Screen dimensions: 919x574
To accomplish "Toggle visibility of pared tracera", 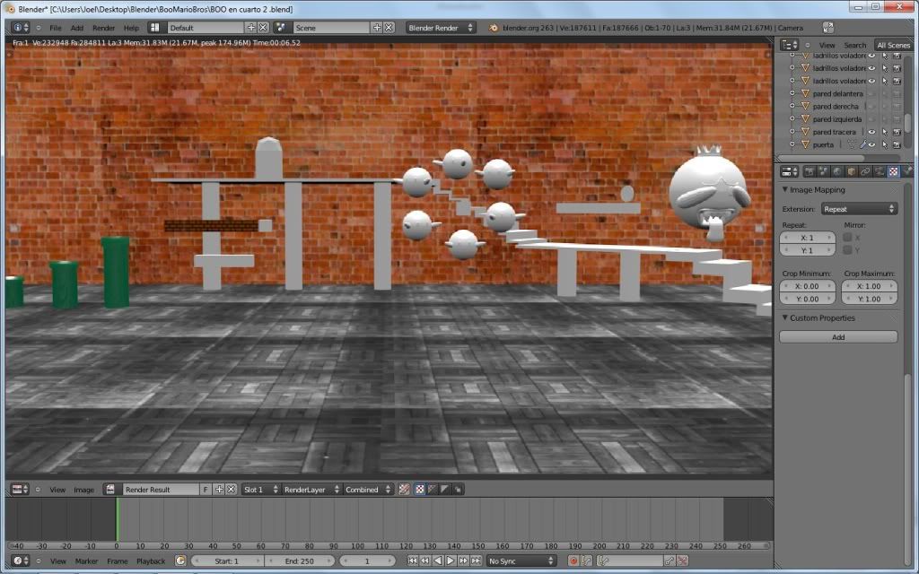I will tap(872, 133).
